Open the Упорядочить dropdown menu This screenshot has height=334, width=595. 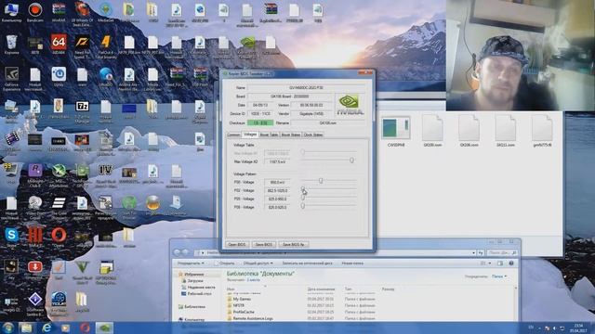pos(191,263)
